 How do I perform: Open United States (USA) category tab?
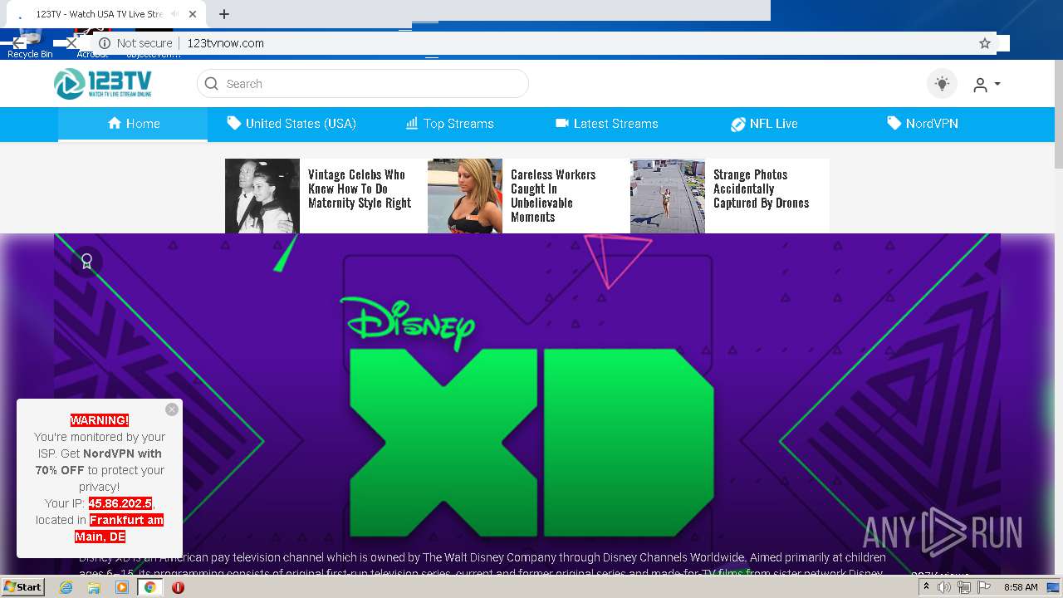[291, 124]
